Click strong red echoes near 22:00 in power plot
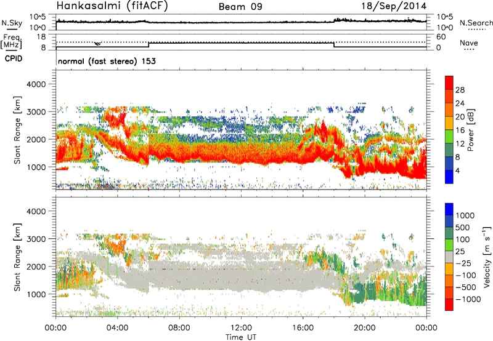This screenshot has height=341, width=493. click(x=395, y=167)
